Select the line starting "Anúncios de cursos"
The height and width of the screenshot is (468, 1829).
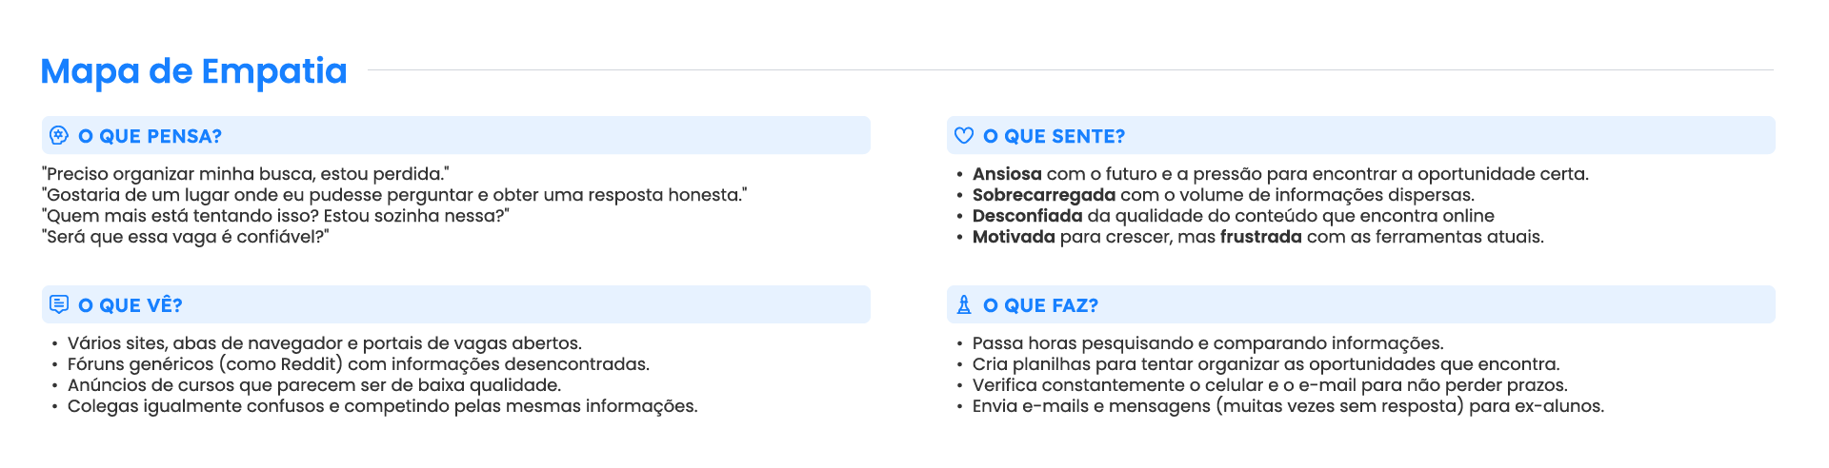[x=314, y=385]
